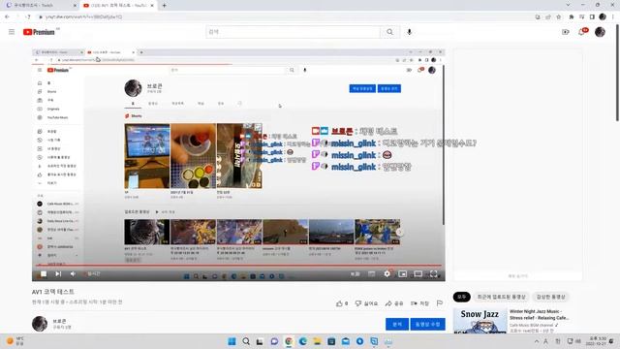This screenshot has width=620, height=349.
Task: Open Cafe Music BGM channel link
Action: (531, 325)
